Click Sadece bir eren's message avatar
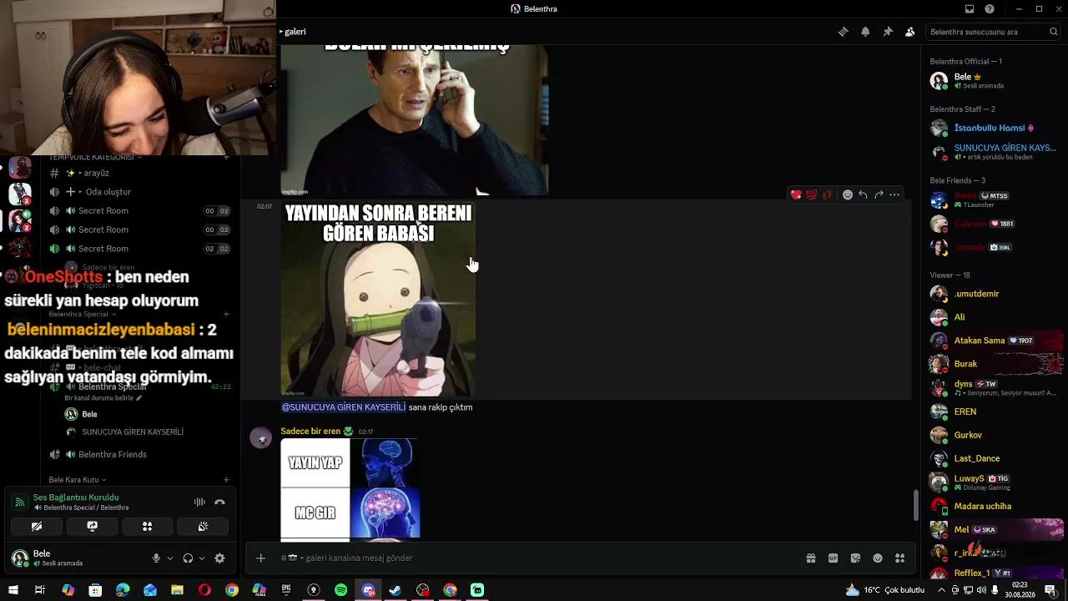Viewport: 1068px width, 601px height. [x=261, y=438]
